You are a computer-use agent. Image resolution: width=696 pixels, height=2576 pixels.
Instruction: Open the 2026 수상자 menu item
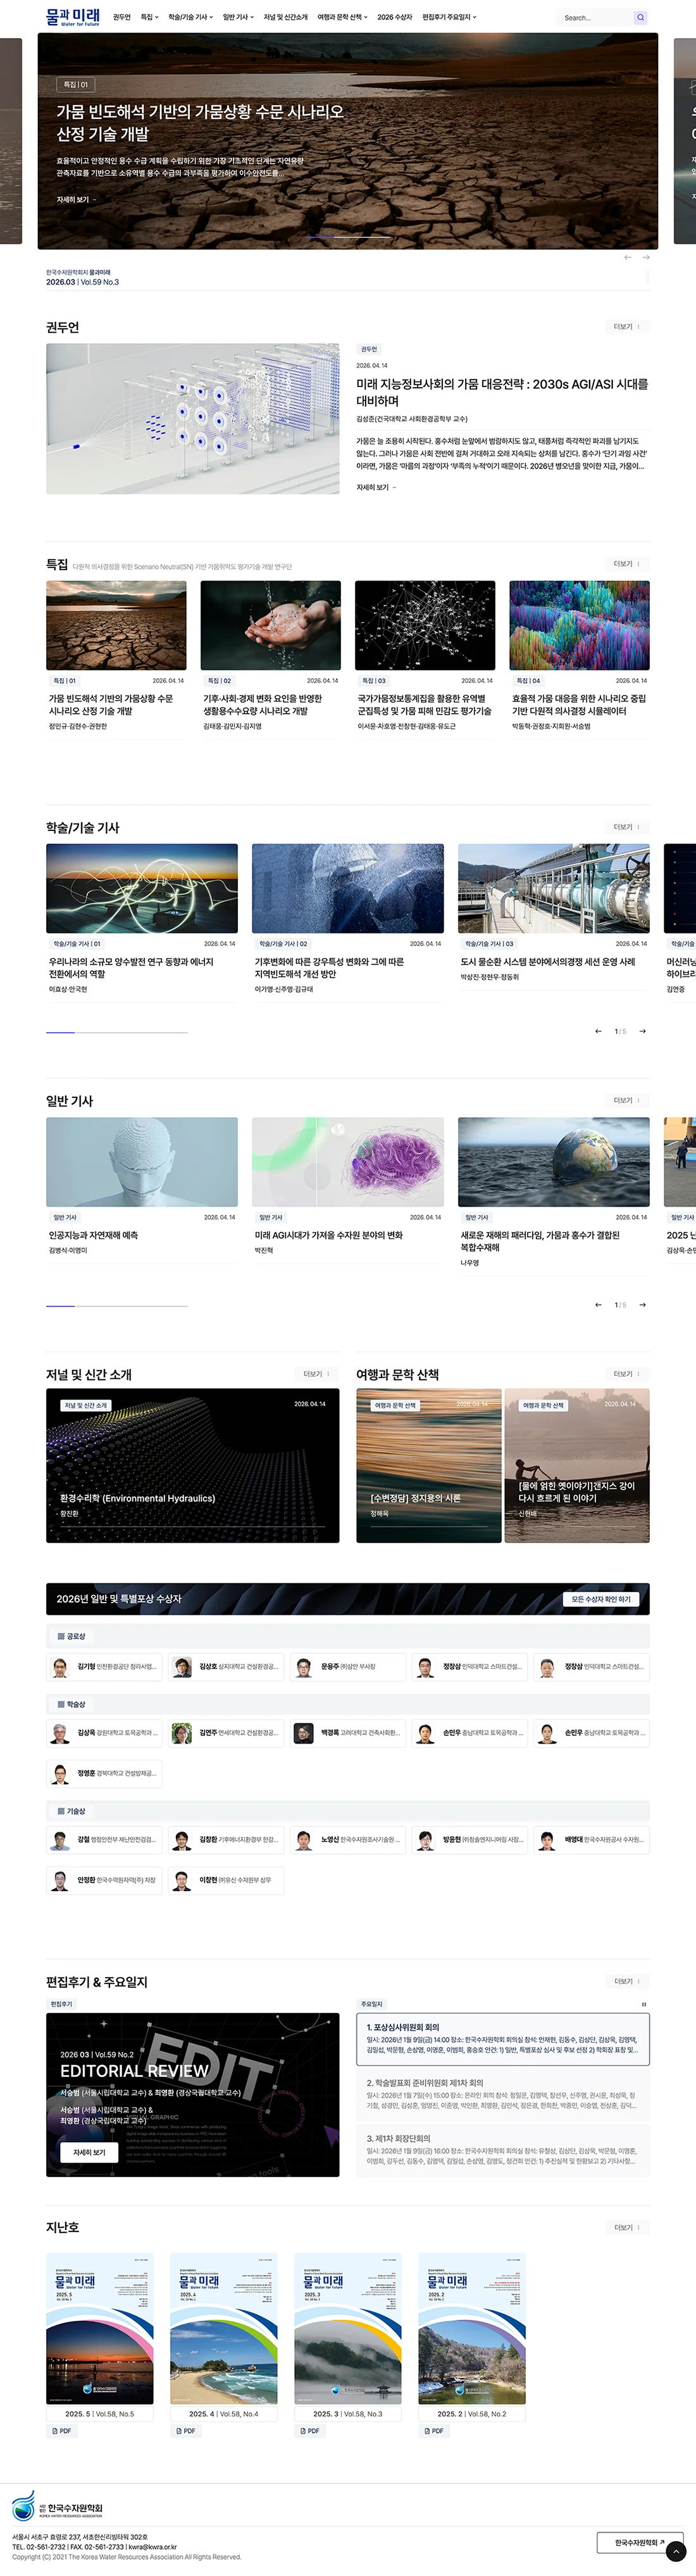point(395,17)
